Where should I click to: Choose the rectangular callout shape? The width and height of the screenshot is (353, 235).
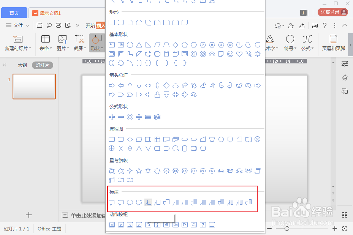112,202
